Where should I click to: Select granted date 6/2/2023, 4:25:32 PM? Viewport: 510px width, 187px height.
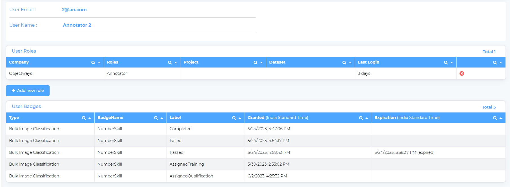click(x=308, y=176)
